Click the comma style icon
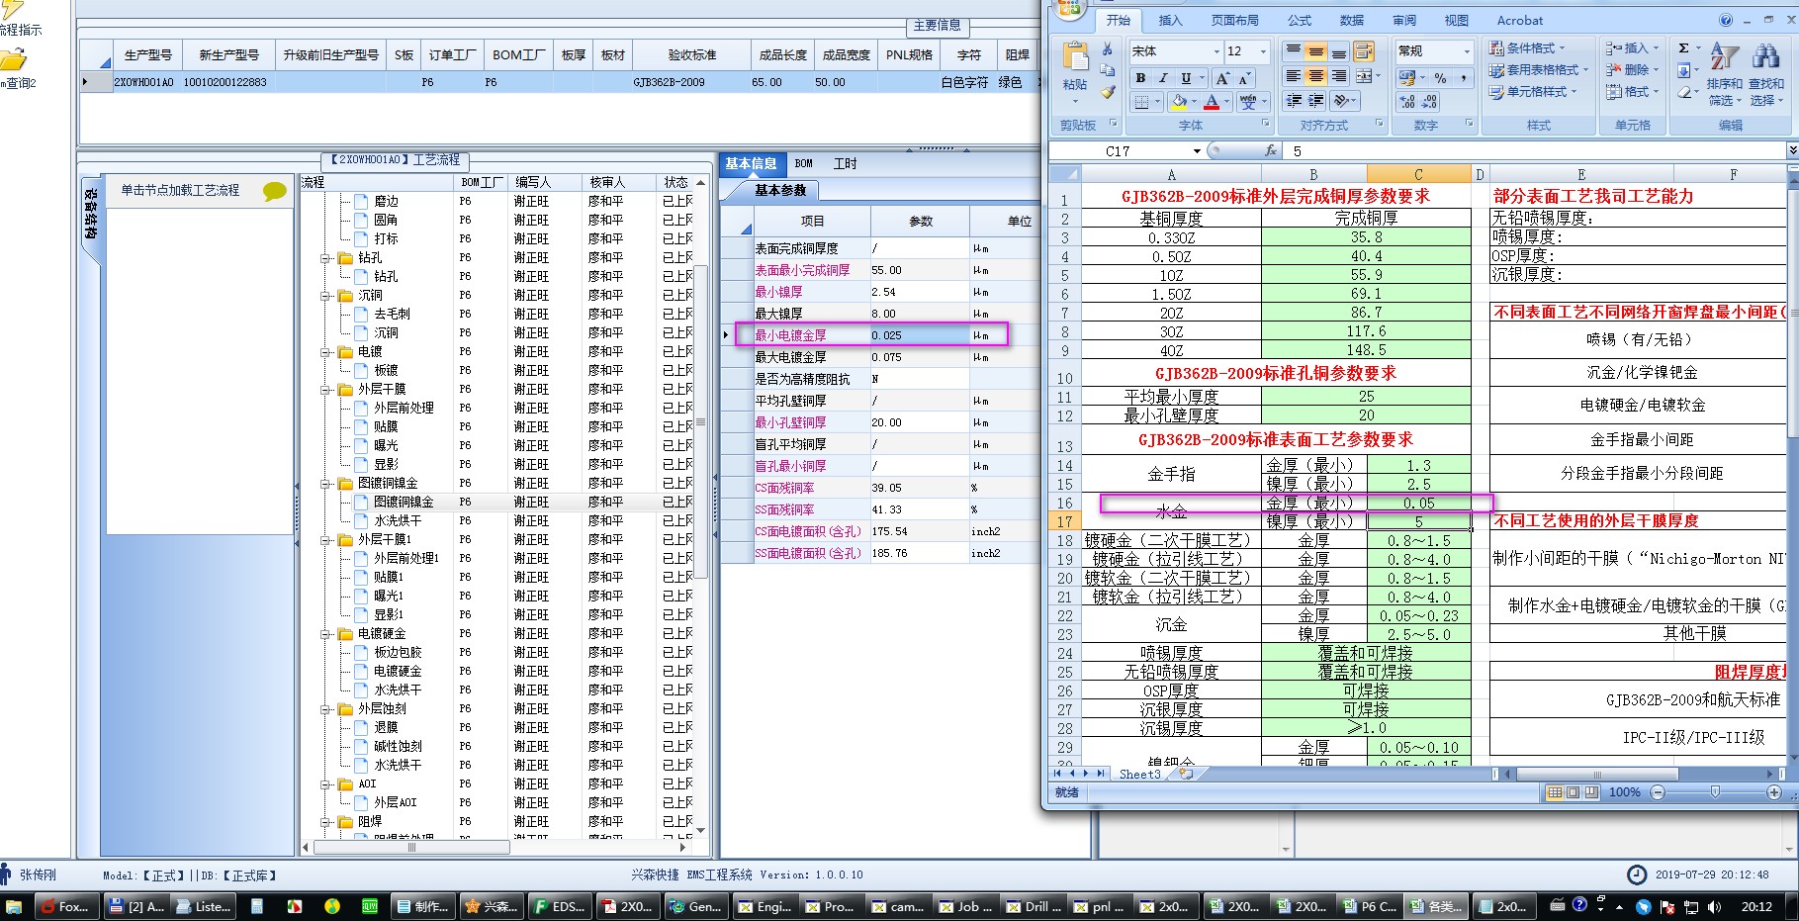This screenshot has width=1799, height=921. point(1463,77)
